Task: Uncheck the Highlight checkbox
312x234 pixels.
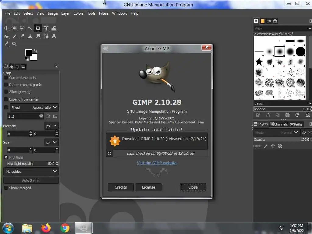Action: pos(6,158)
